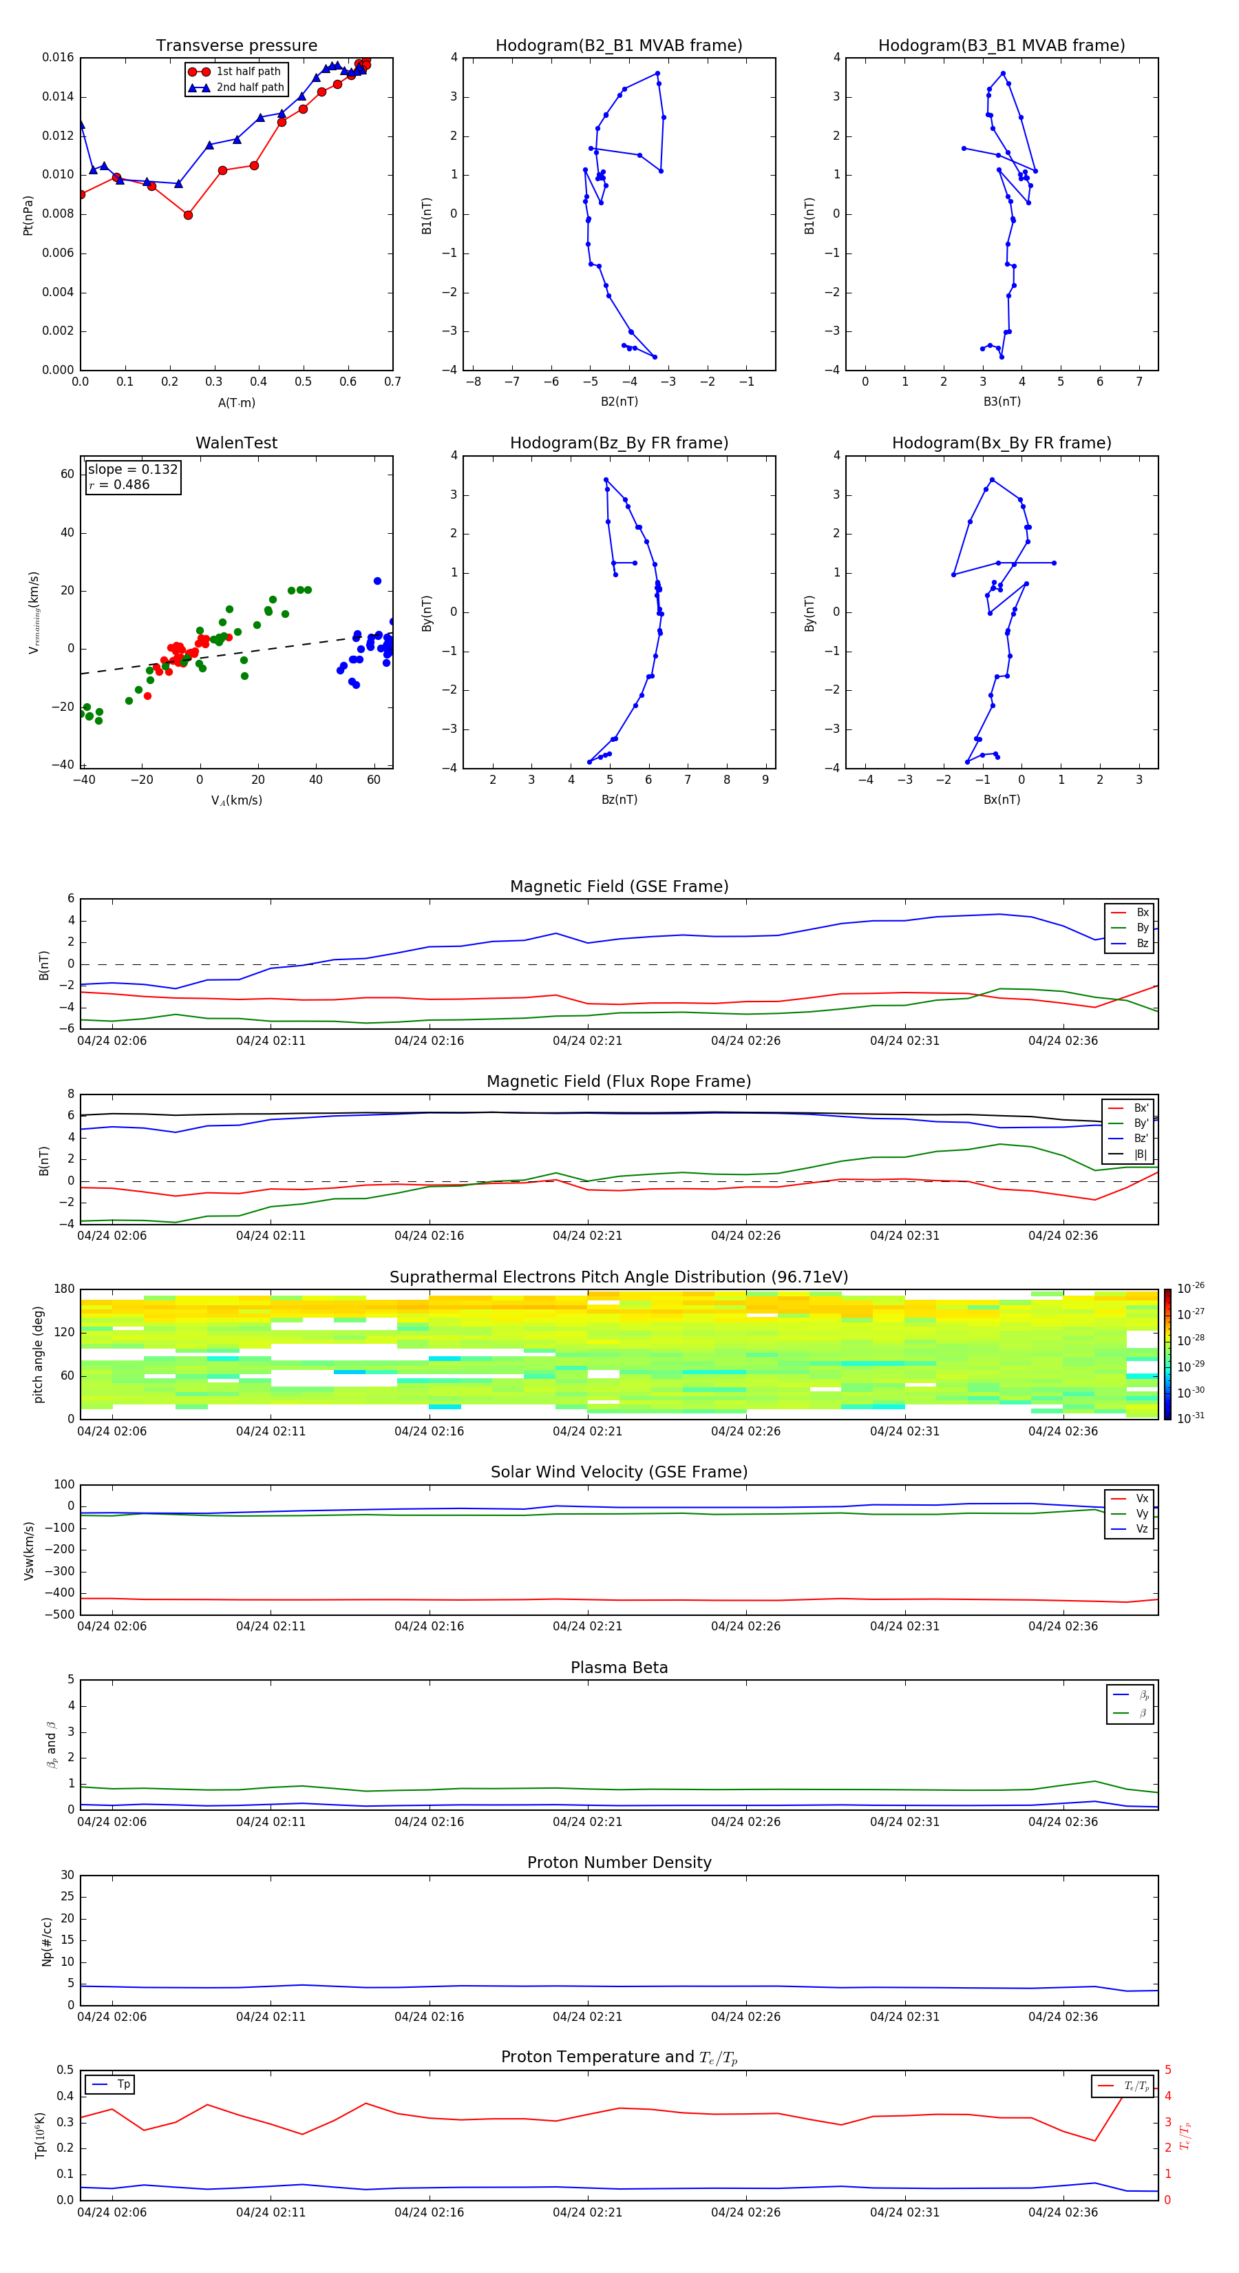This screenshot has width=1239, height=2273.
Task: Click the "Hodogram(B2_B1 MVAB frame)" title
Action: click(619, 46)
